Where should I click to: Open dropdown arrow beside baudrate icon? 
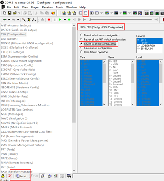click(18, 20)
